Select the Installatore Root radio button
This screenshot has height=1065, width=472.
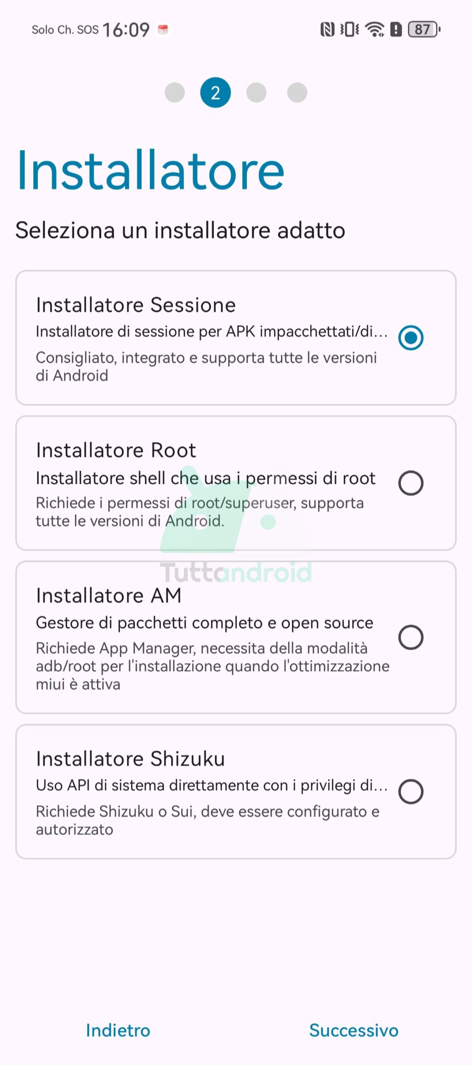(x=410, y=483)
